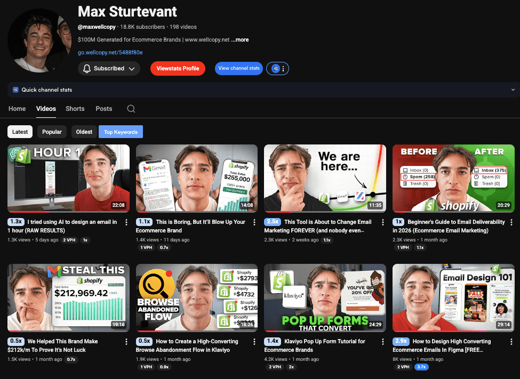Open three-dot menu for Figma email design video
This screenshot has height=379, width=520.
coord(511,342)
